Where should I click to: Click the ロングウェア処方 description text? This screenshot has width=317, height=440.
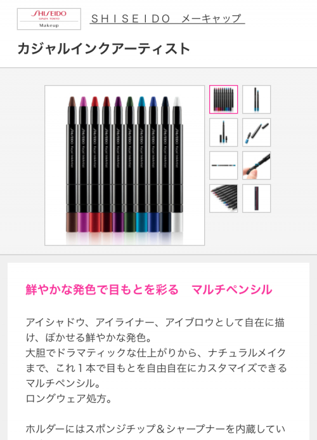68,398
